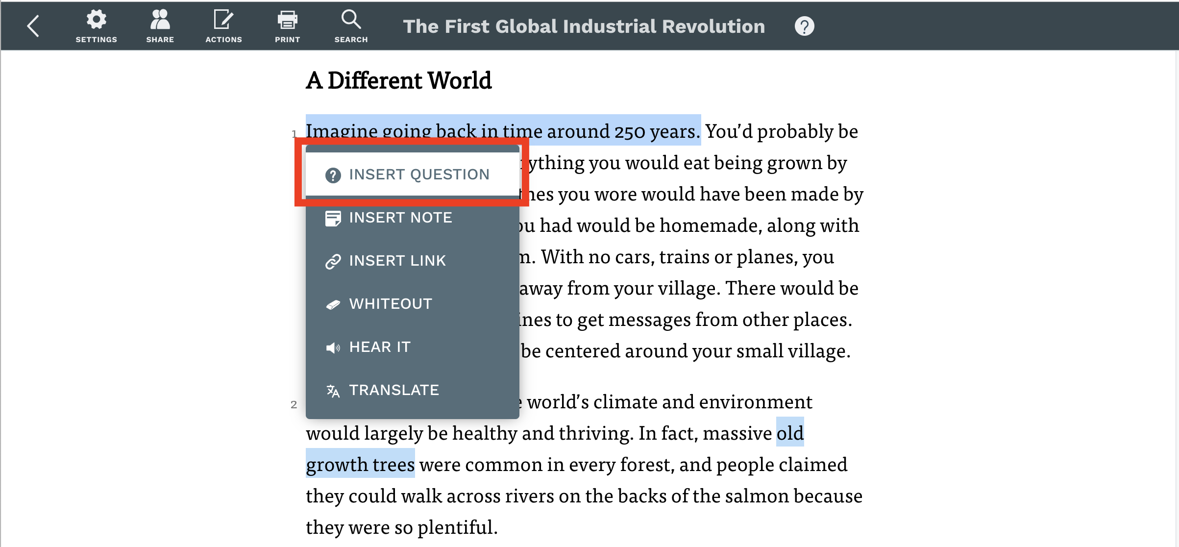The image size is (1179, 547).
Task: Click the question mark icon beside Insert Question
Action: pyautogui.click(x=333, y=175)
